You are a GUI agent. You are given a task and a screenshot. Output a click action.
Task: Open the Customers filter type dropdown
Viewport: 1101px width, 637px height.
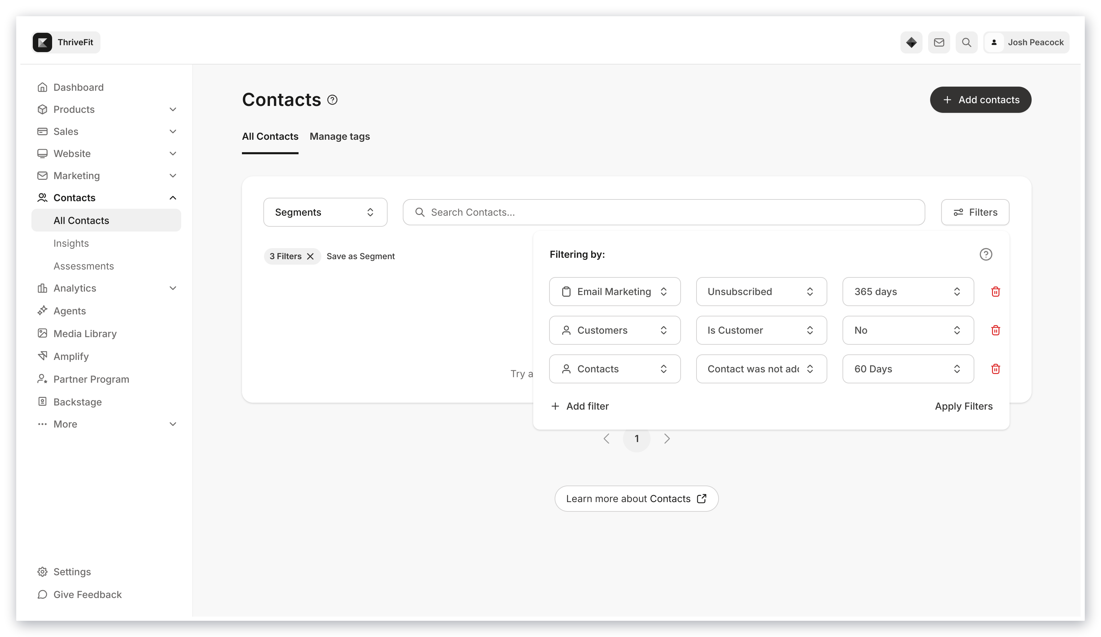615,330
